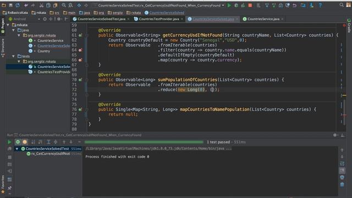Open the Structure tool window tab

pos(3,48)
